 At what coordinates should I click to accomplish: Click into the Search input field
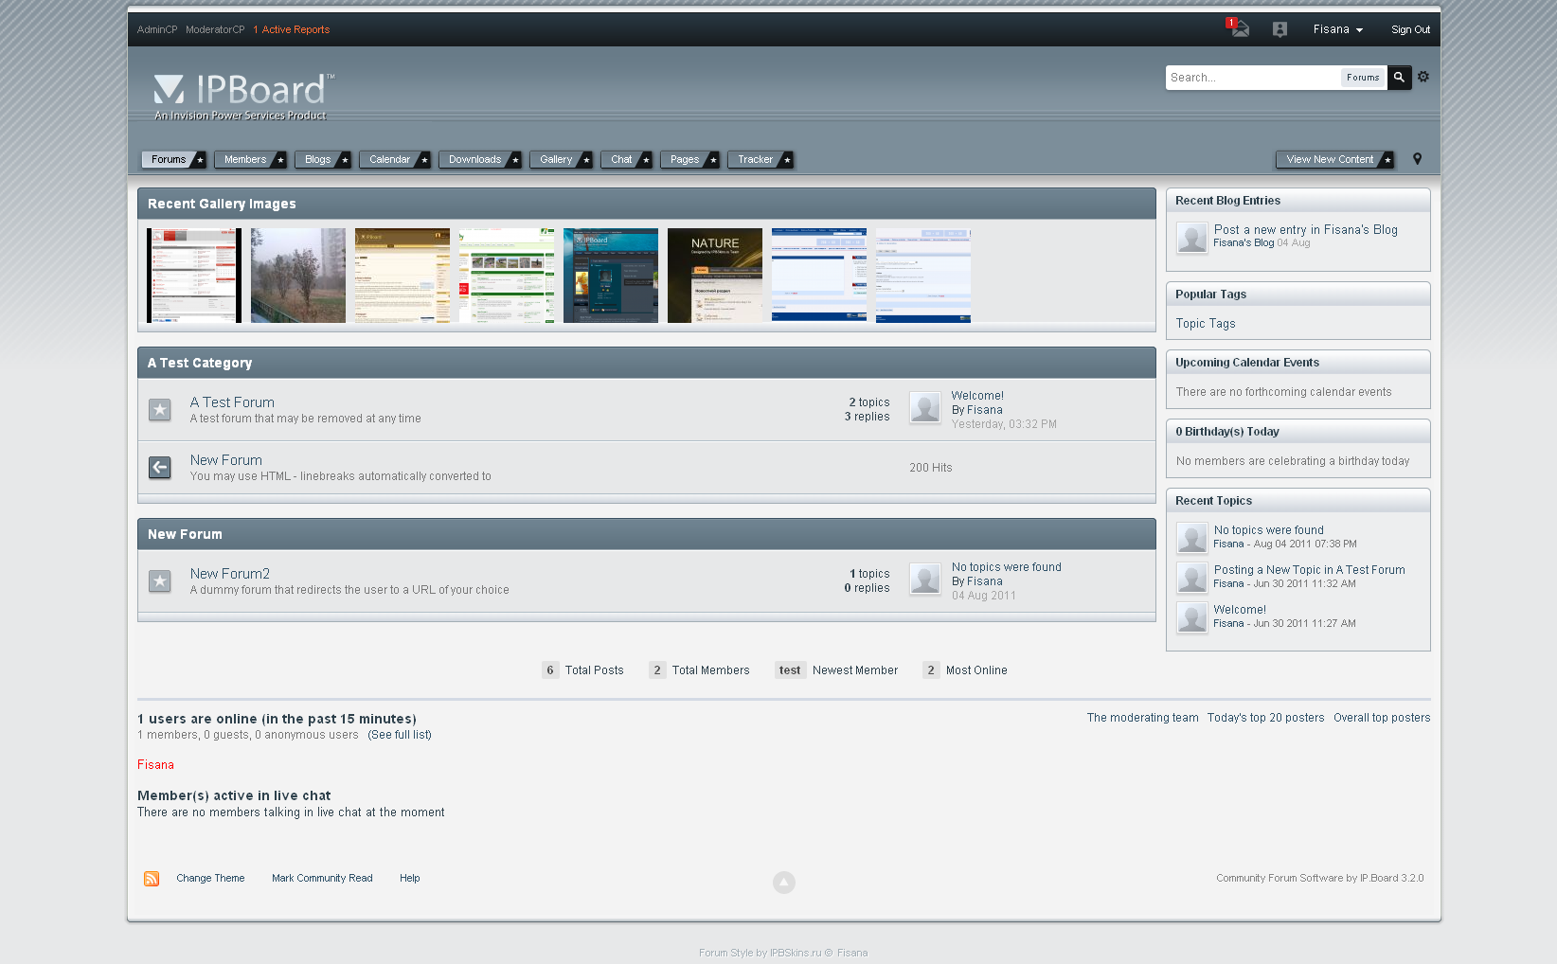point(1252,78)
